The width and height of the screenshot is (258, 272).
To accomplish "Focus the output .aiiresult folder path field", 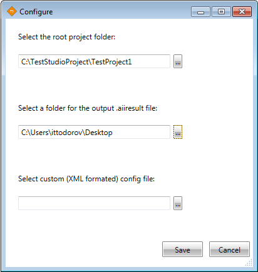I will pos(94,132).
